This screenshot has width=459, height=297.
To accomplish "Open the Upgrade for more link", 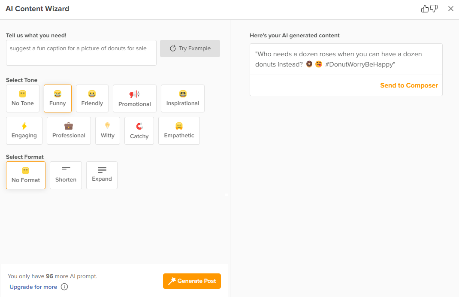I will (33, 287).
